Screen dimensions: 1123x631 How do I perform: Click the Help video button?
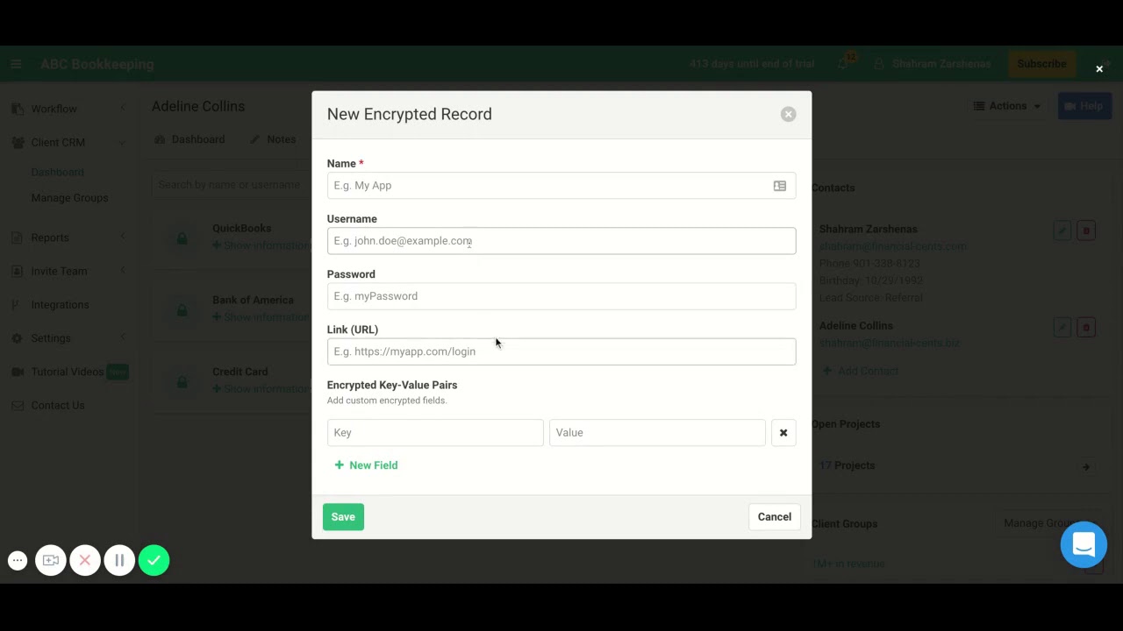[1084, 106]
